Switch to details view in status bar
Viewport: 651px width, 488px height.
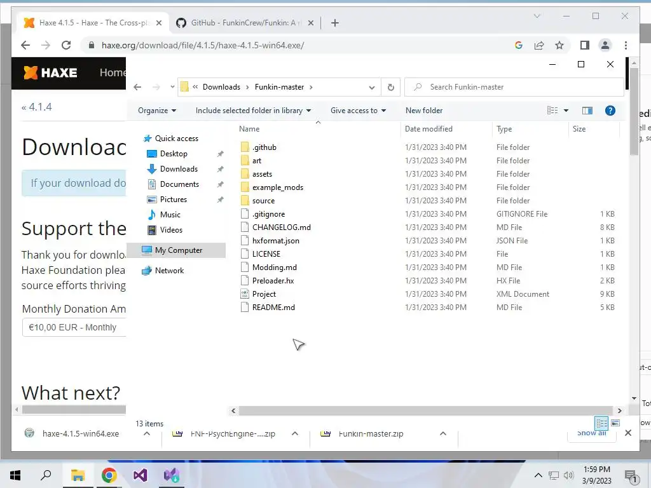click(601, 423)
